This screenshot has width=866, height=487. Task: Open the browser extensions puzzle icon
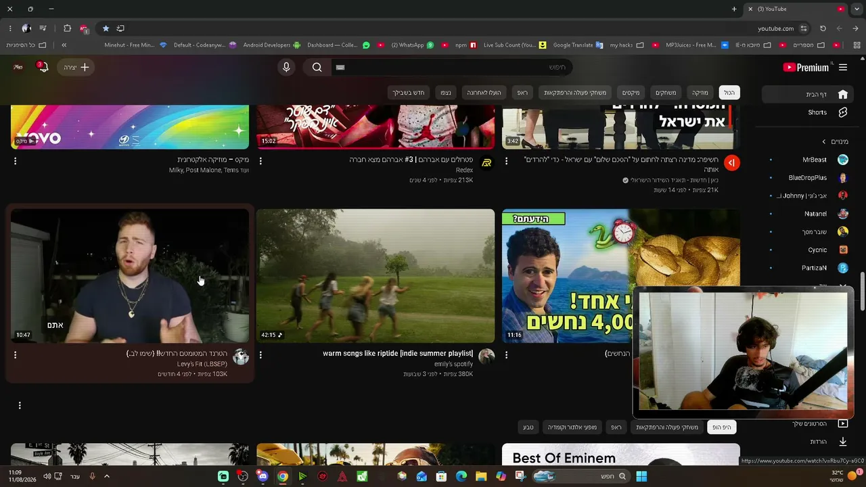(67, 28)
